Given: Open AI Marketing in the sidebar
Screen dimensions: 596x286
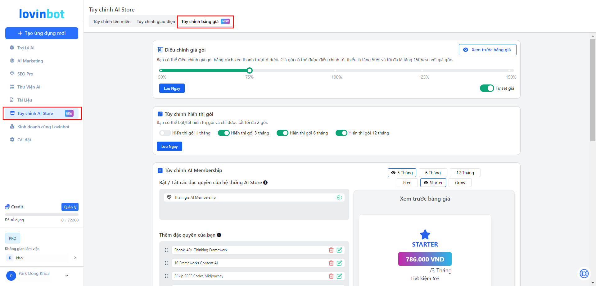Looking at the screenshot, I should [x=30, y=61].
